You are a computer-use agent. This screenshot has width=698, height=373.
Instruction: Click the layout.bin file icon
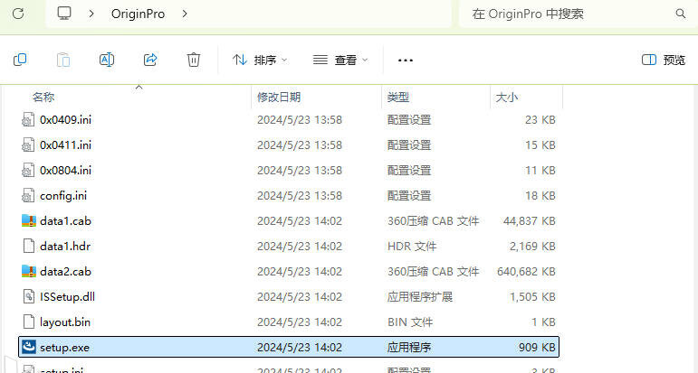coord(28,322)
